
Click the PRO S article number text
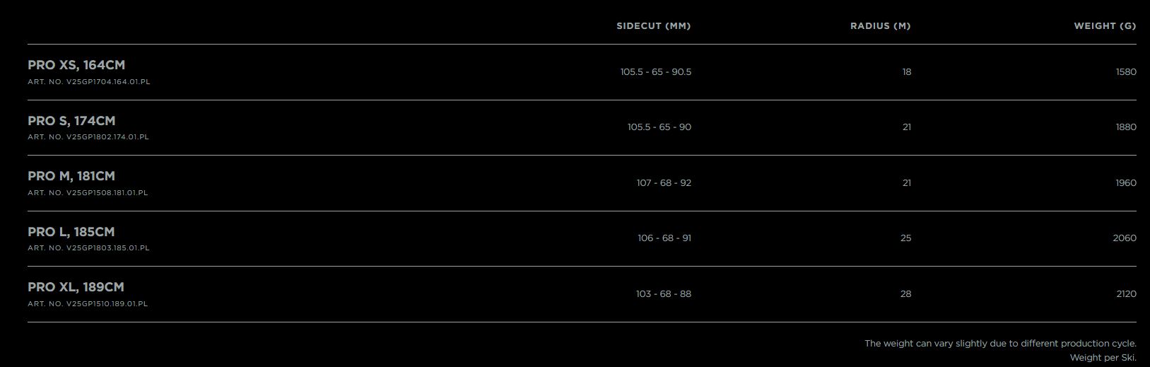(88, 137)
